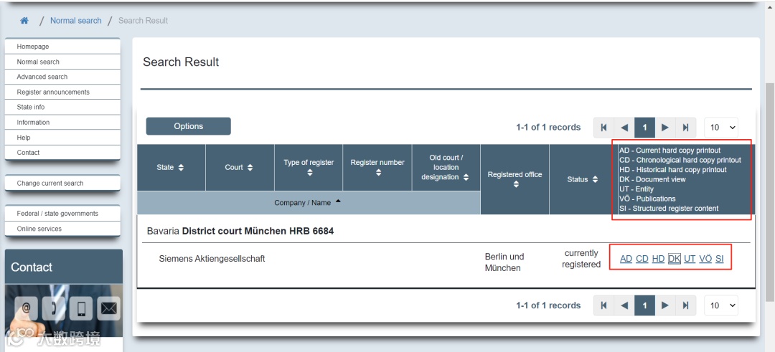Open Federal / state governments link
775x352 pixels.
[x=62, y=213]
